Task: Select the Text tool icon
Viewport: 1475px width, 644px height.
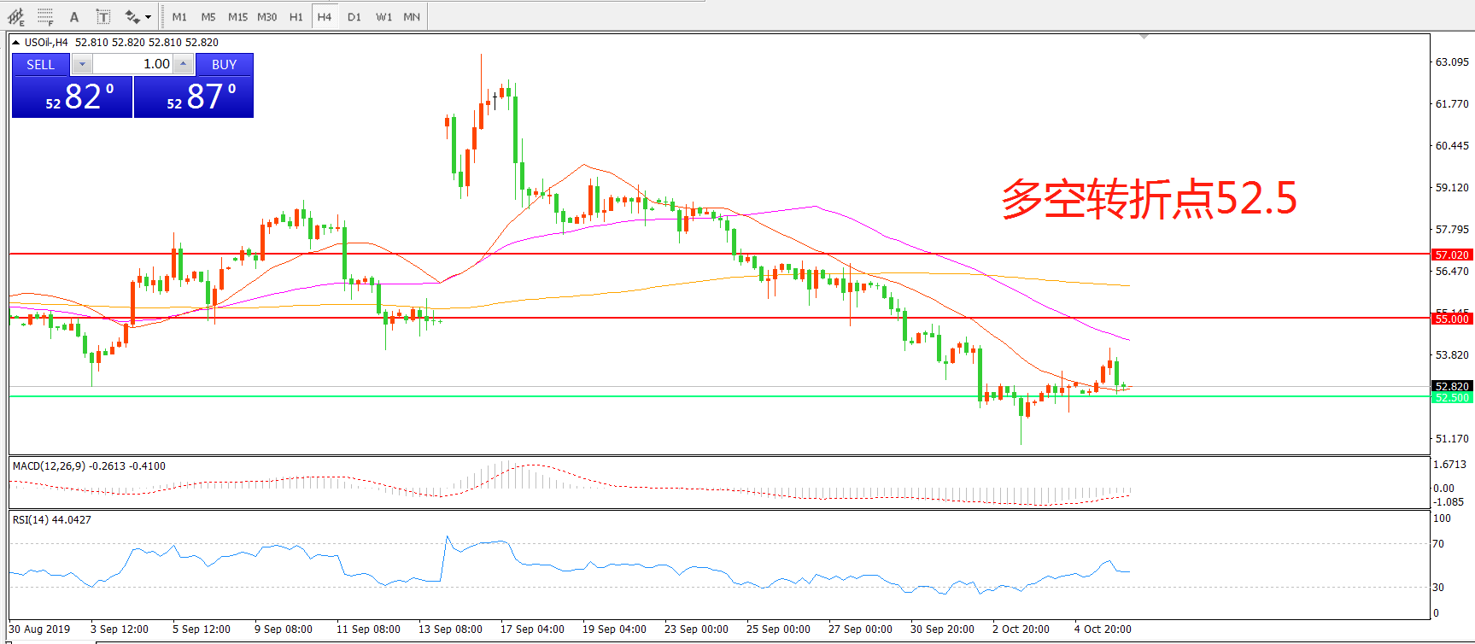Action: pos(74,16)
